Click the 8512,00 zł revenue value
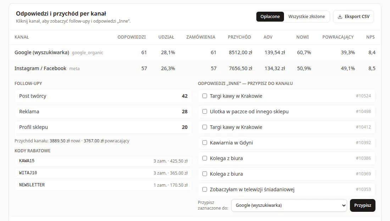Screen dimensions: 390x221 point(240,52)
